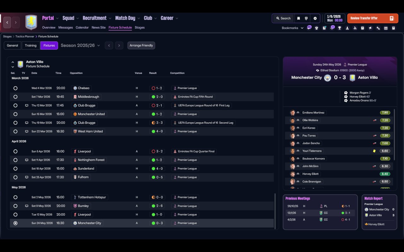Expand the Bookmarks dropdown chevron
This screenshot has height=252, width=404.
click(302, 28)
